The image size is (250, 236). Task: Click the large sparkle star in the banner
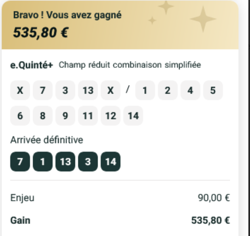pos(203,19)
